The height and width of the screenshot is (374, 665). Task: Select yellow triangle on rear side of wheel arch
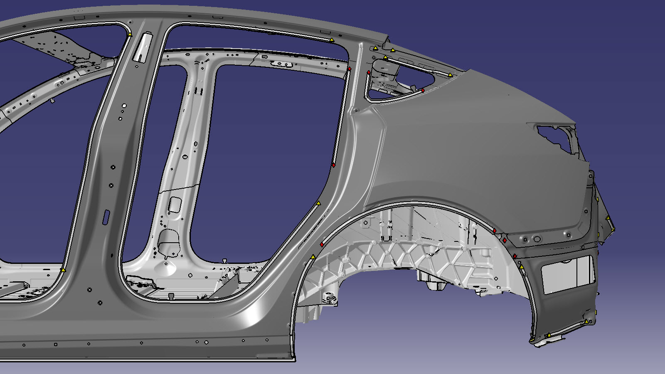pyautogui.click(x=522, y=267)
